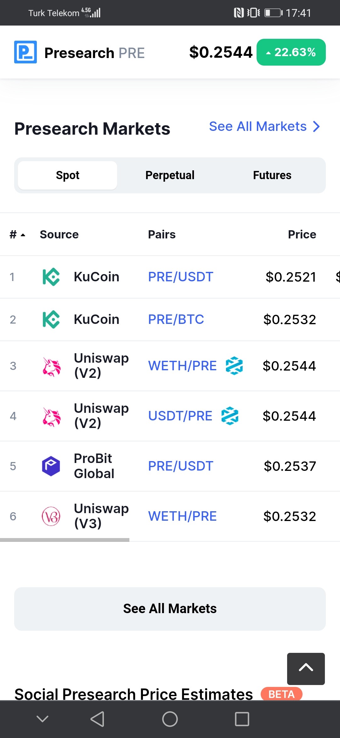Click ProBit Global hexagon logo

point(51,466)
